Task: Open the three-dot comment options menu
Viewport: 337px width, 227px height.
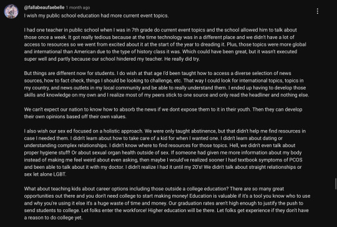Action: 318,11
